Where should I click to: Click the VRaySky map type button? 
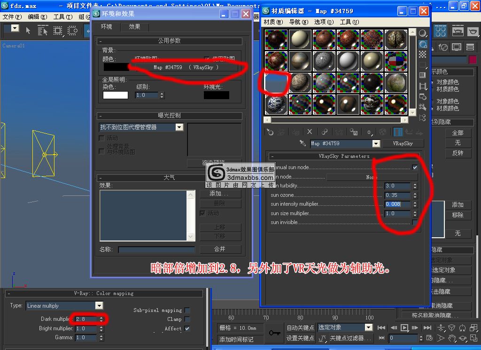(x=403, y=143)
